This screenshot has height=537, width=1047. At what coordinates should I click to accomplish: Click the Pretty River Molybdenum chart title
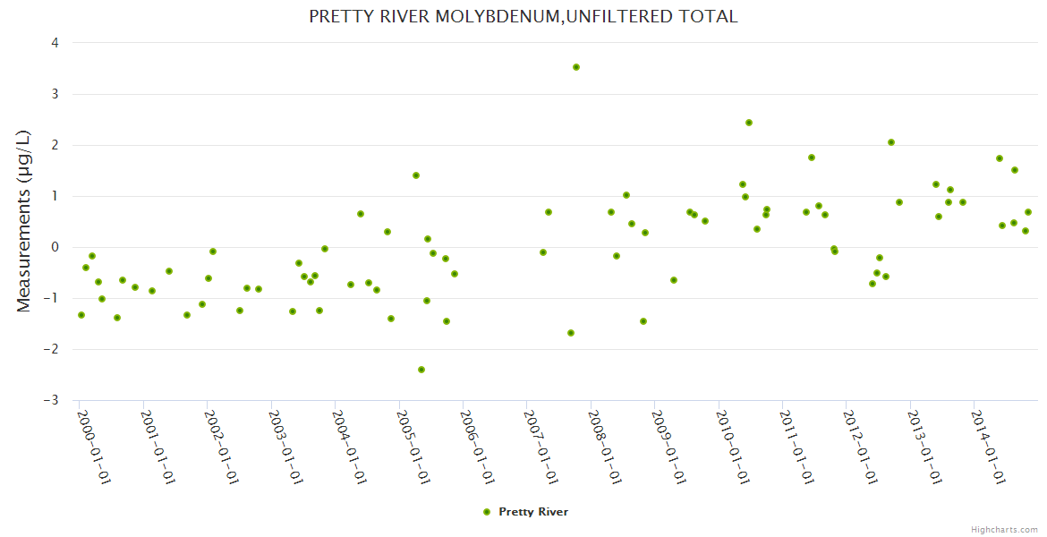[x=523, y=17]
